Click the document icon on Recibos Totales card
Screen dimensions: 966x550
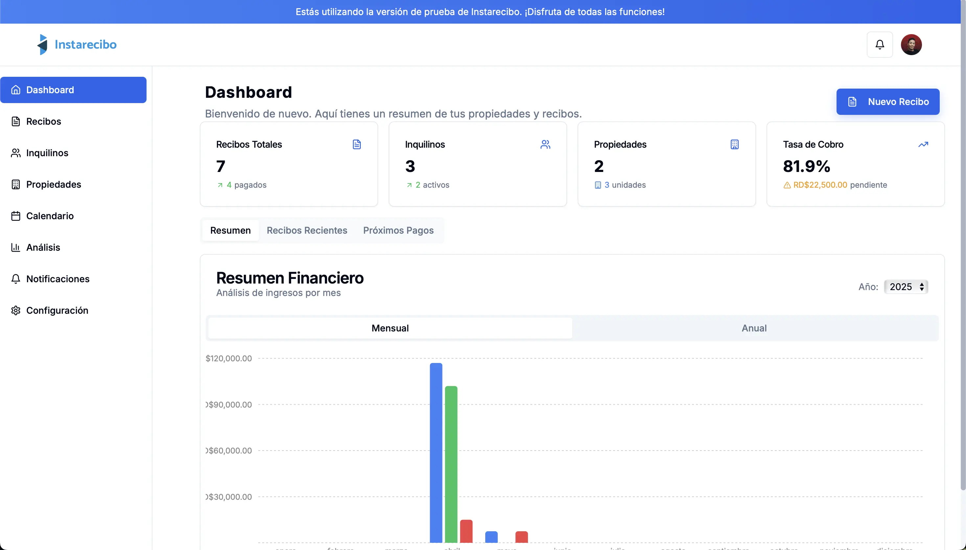357,144
